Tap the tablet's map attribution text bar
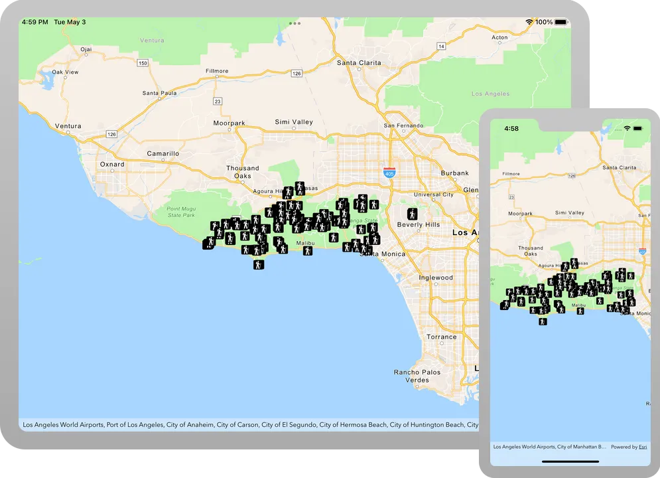This screenshot has width=660, height=478. pos(251,424)
